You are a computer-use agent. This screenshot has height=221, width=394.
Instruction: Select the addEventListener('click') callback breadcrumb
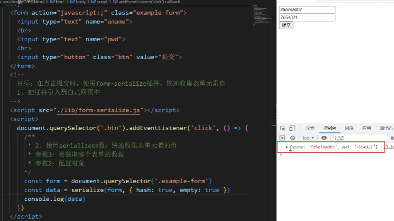click(147, 2)
